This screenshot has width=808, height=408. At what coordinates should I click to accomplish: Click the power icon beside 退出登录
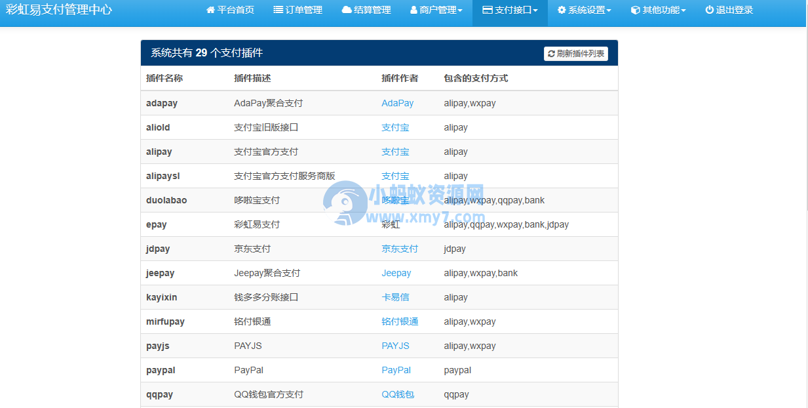pyautogui.click(x=709, y=10)
